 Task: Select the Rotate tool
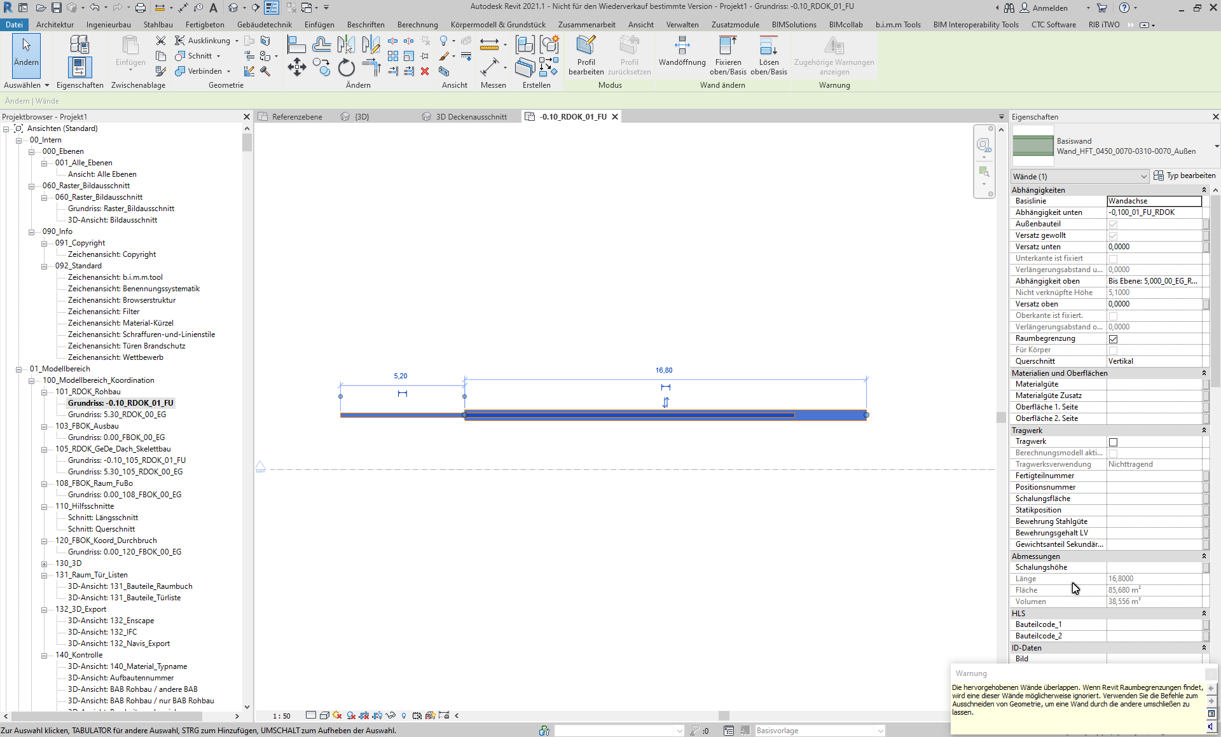click(x=346, y=67)
